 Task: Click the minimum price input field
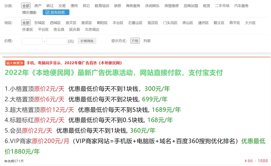32,41
